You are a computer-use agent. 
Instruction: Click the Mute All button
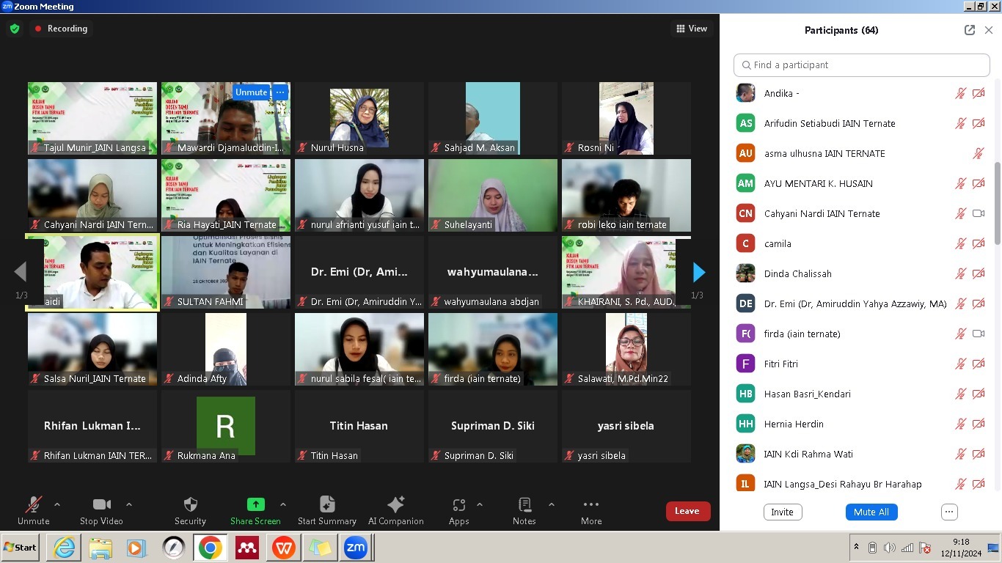point(871,512)
